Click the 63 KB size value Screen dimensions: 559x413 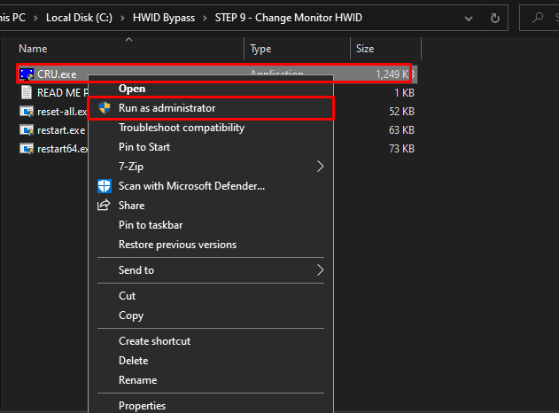pyautogui.click(x=402, y=130)
